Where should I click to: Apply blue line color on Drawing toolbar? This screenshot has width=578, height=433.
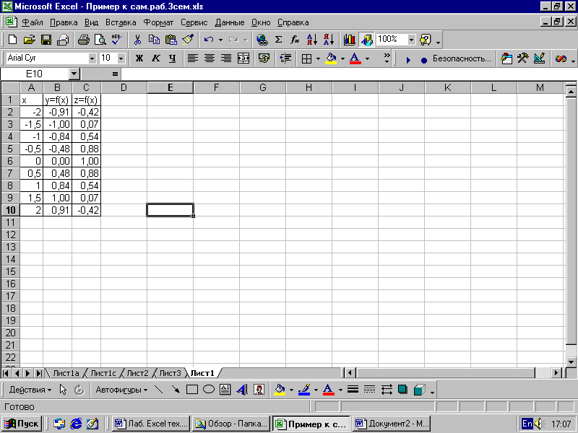tap(304, 390)
